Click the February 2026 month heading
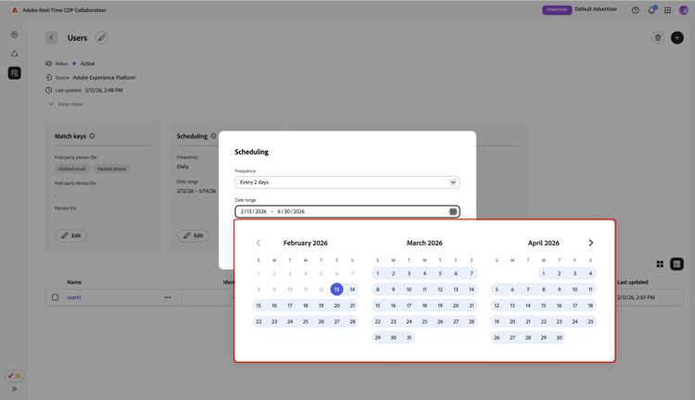The height and width of the screenshot is (400, 695). (306, 243)
